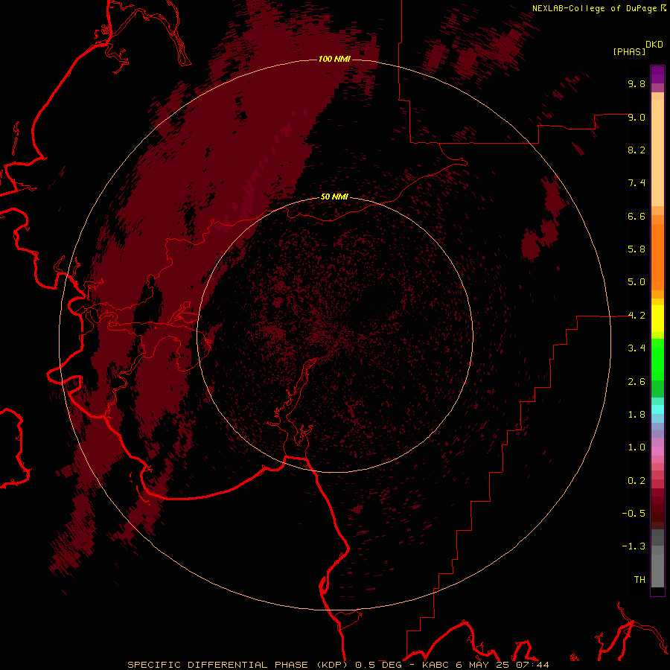Click the NEXLAB-College of DuPage credit text
Viewport: 670px width, 670px height.
[596, 8]
